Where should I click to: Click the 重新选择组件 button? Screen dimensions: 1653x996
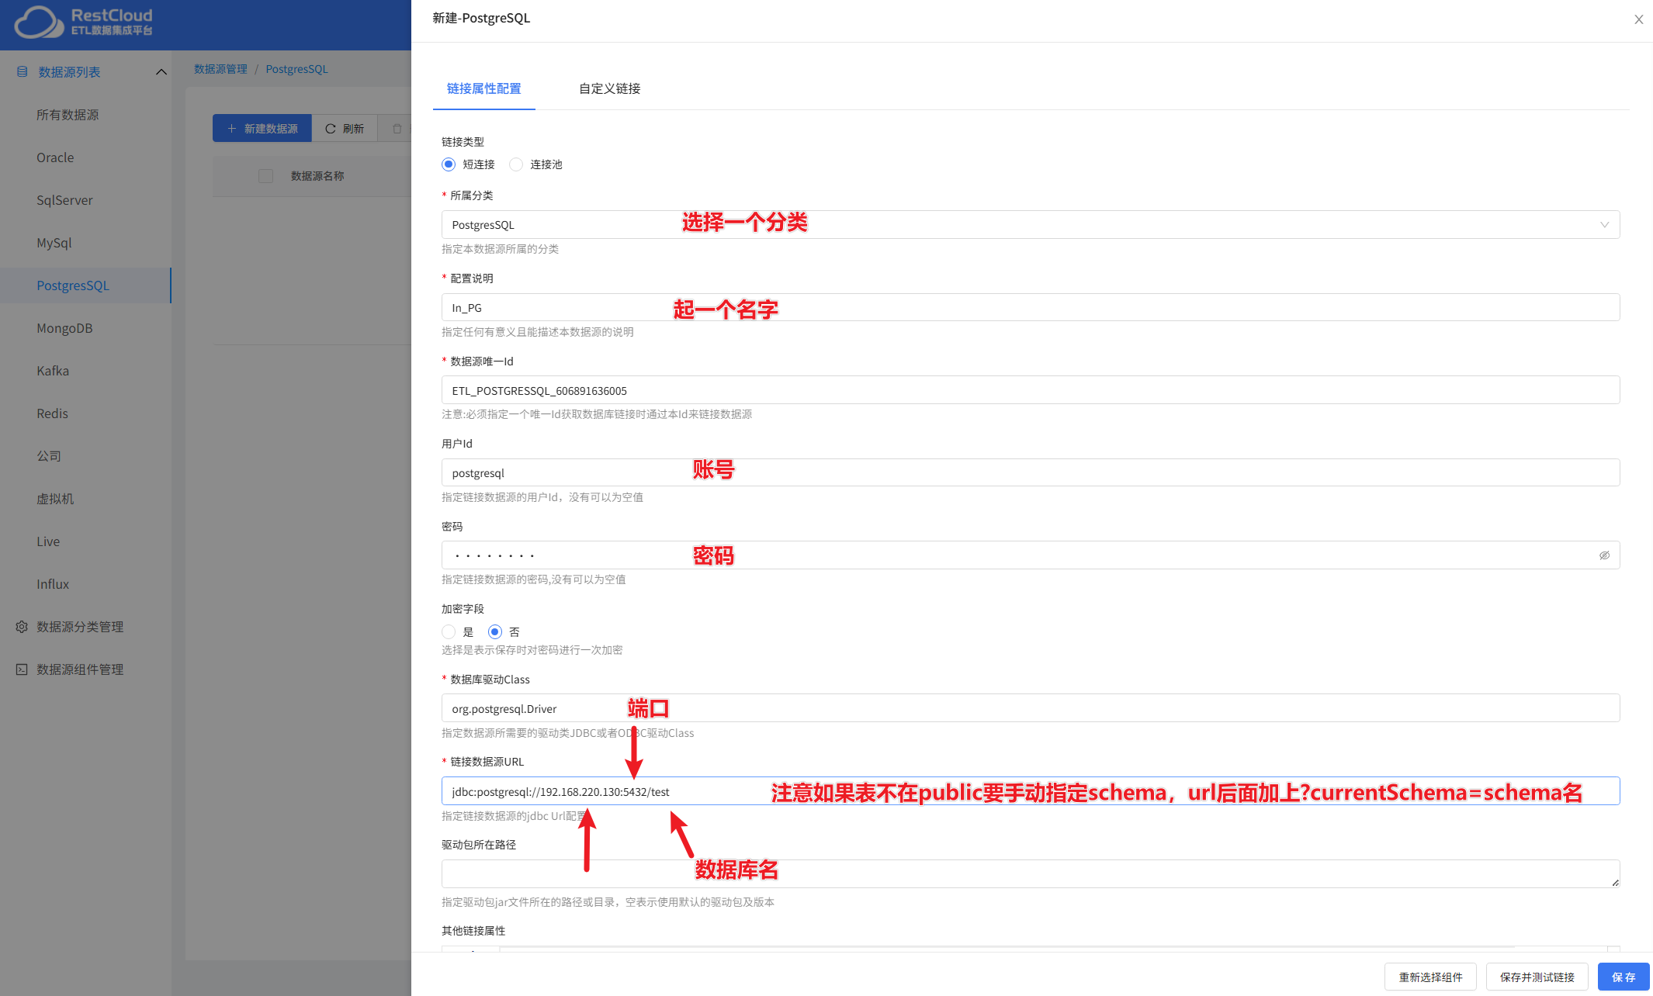point(1431,977)
